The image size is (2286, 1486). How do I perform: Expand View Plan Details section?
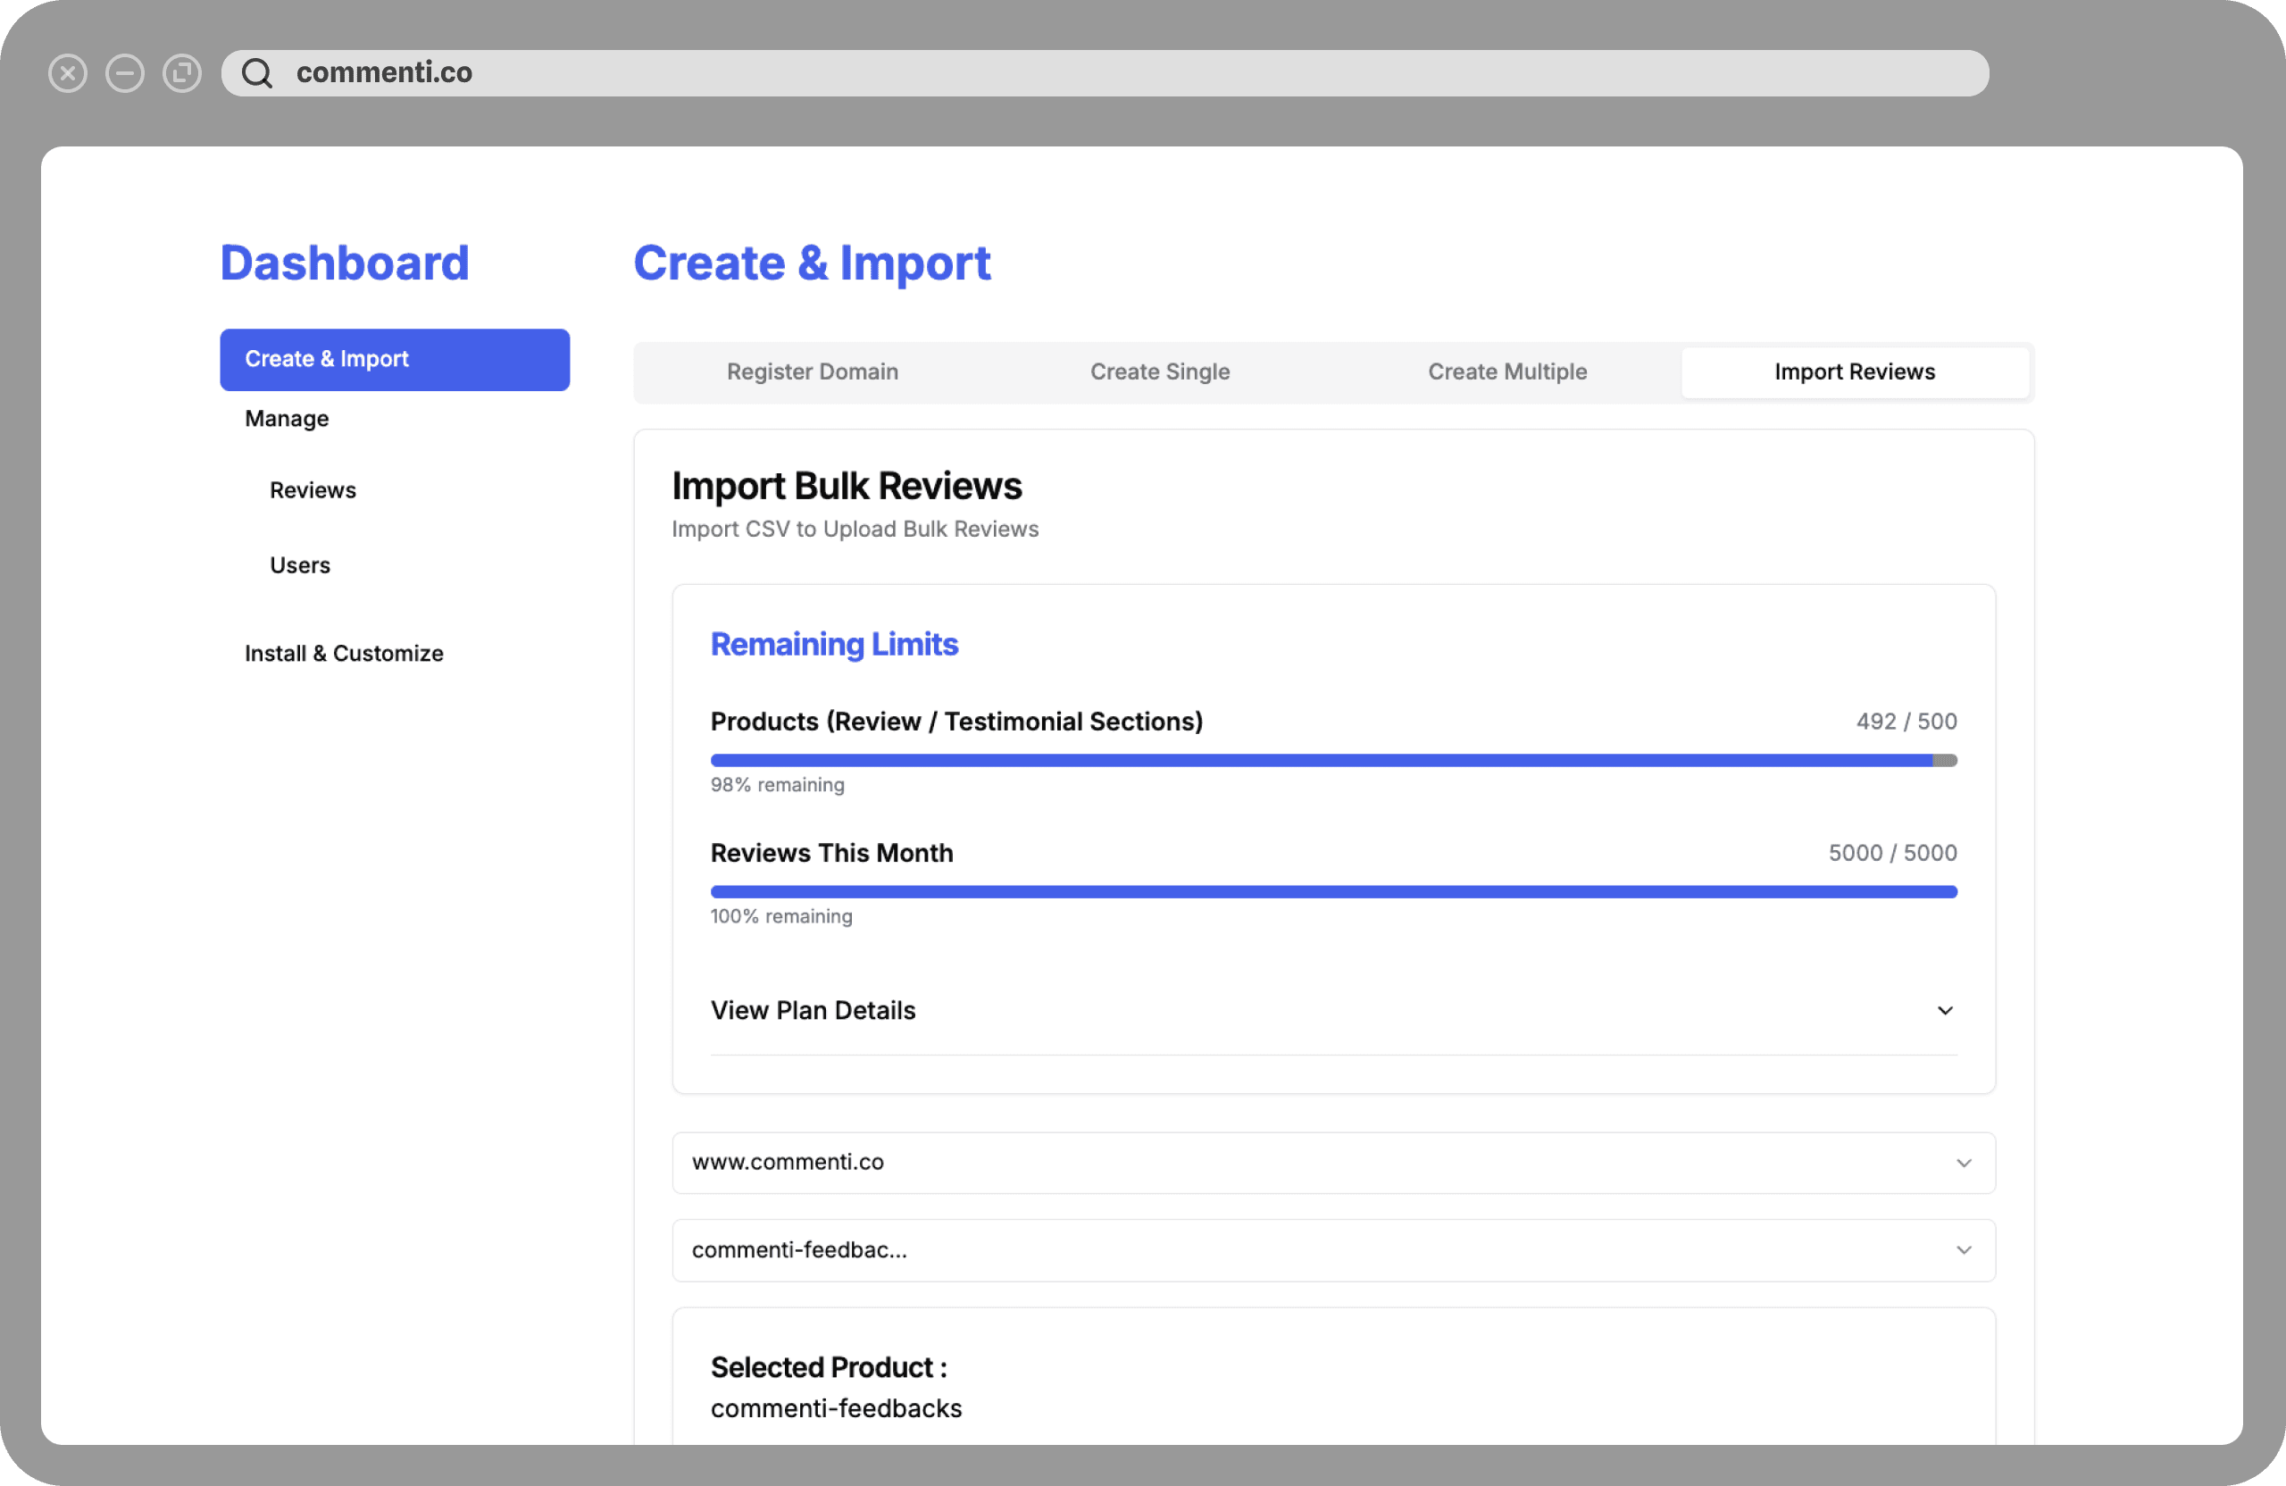point(1333,1011)
